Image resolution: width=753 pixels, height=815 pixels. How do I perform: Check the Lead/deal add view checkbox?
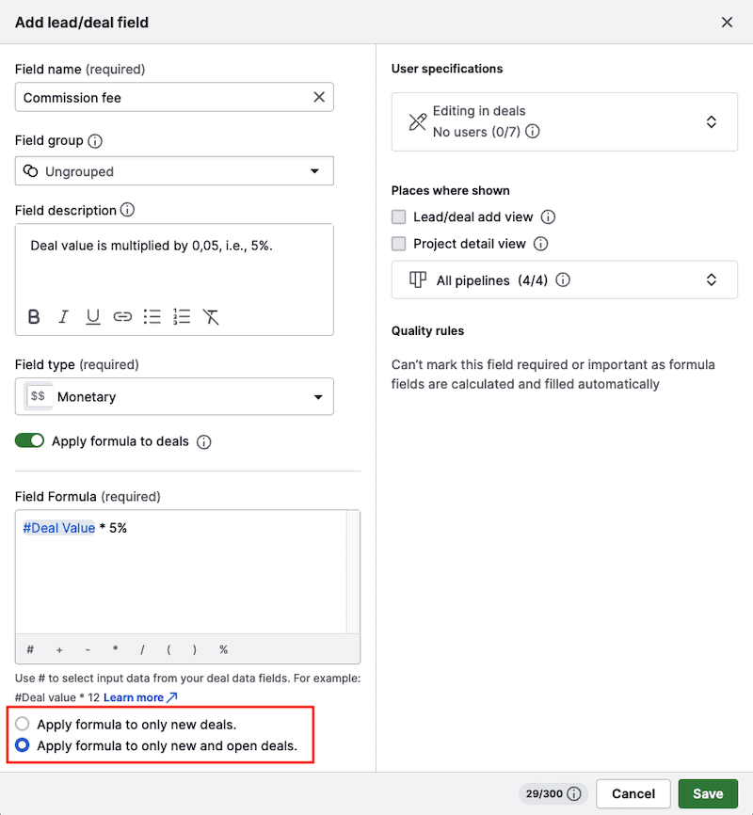pos(399,216)
